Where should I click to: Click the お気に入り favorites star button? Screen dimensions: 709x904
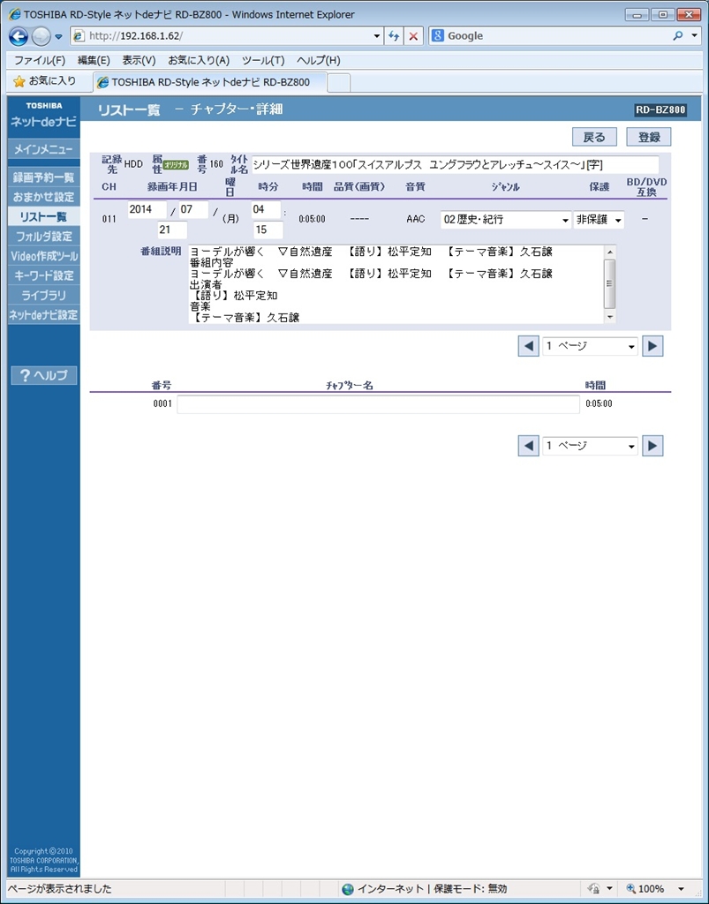click(x=45, y=81)
